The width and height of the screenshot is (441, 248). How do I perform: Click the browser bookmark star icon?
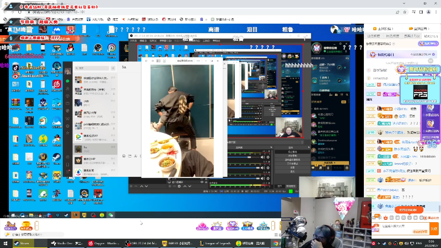405,12
